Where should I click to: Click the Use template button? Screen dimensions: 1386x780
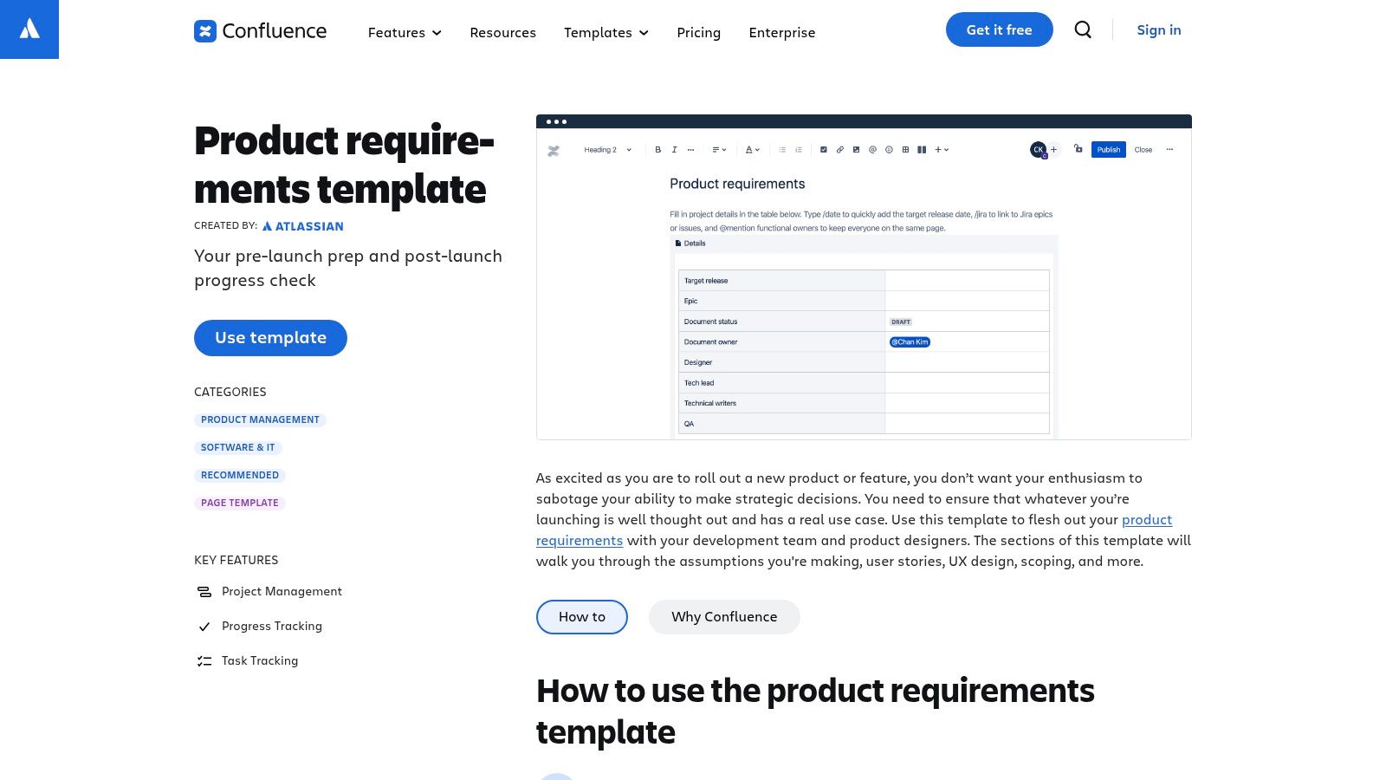270,338
